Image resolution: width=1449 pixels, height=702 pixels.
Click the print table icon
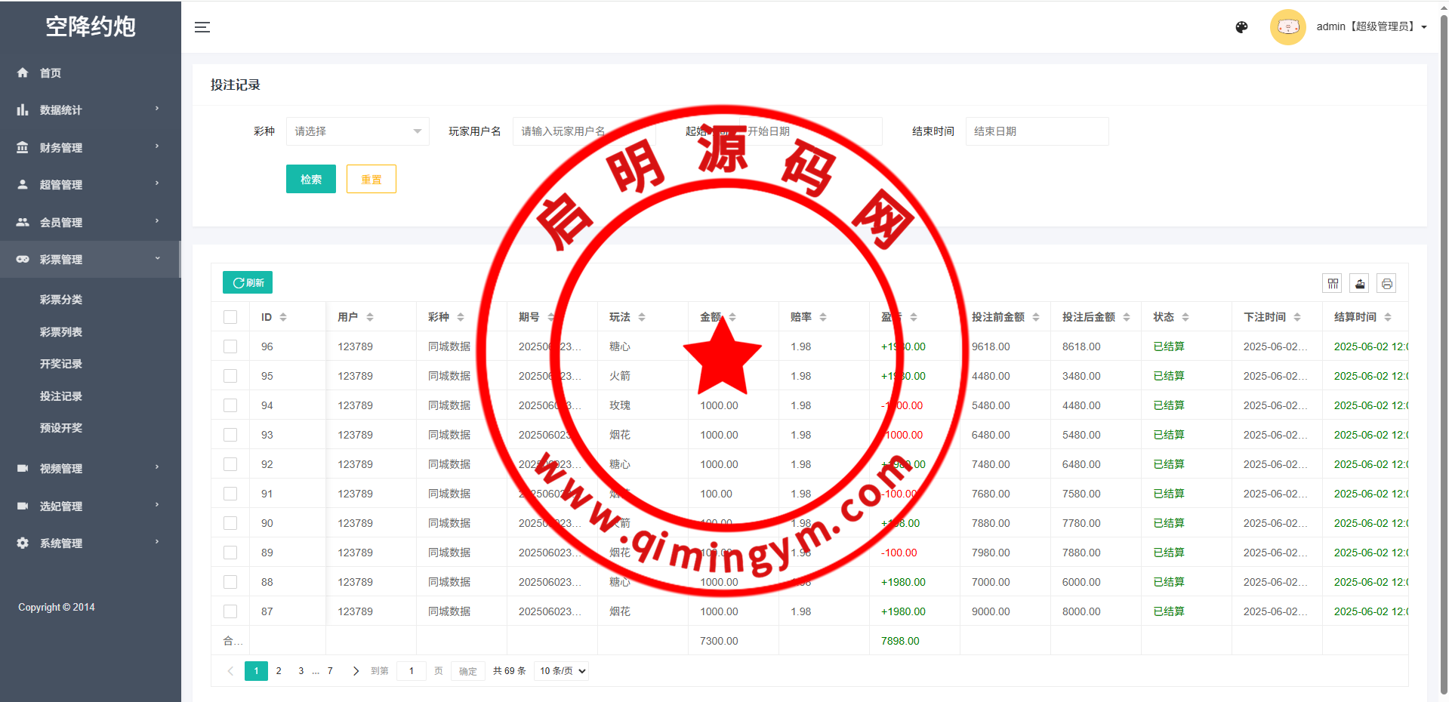pos(1387,284)
